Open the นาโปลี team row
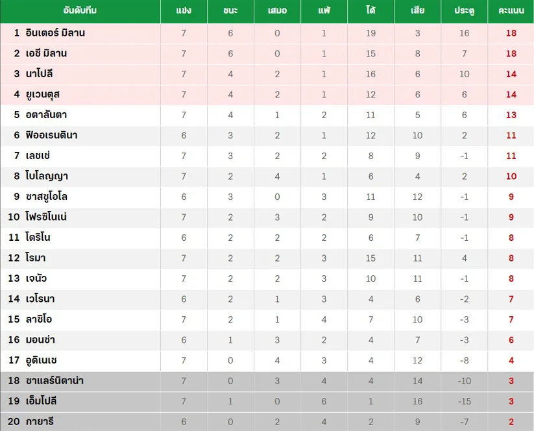Image resolution: width=534 pixels, height=431 pixels. point(267,74)
